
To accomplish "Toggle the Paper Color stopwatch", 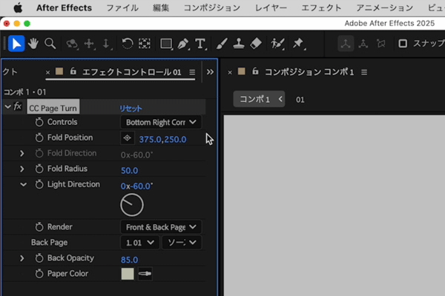I will (x=39, y=274).
